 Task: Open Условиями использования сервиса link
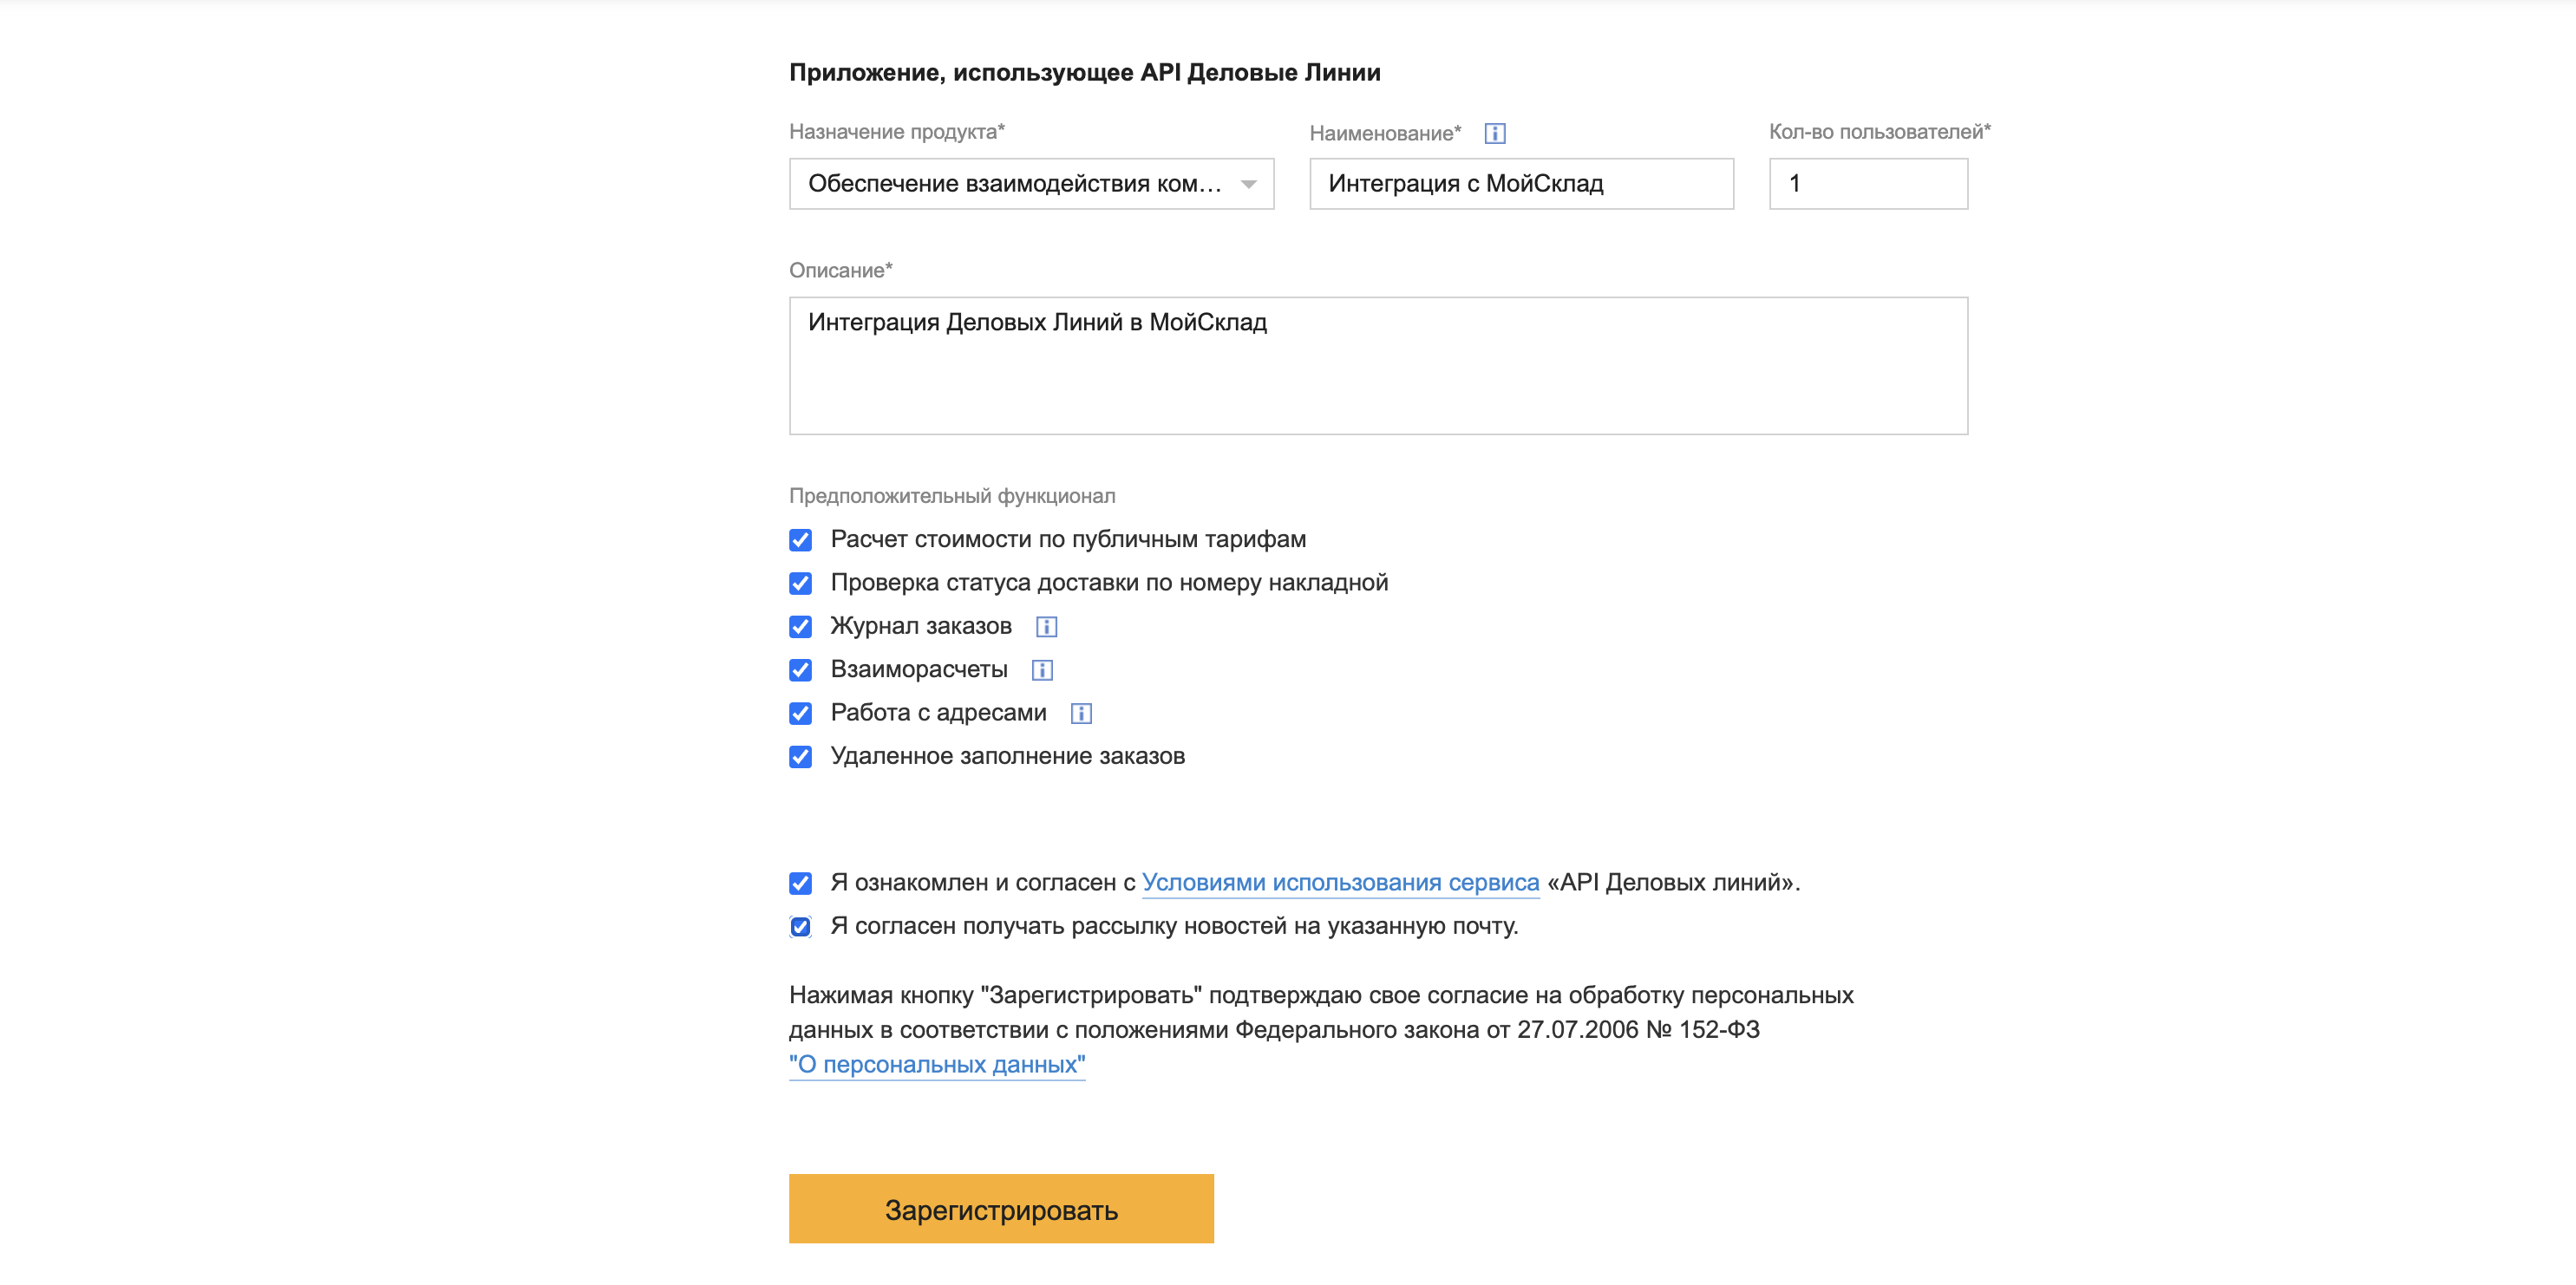[1340, 883]
